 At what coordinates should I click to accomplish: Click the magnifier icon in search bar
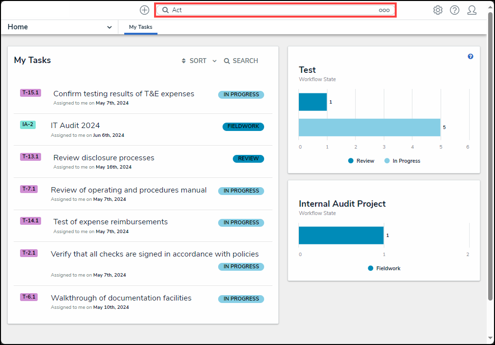pyautogui.click(x=165, y=10)
